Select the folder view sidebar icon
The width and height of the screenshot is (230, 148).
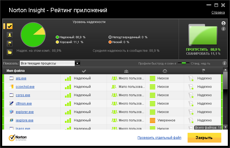pyautogui.click(x=10, y=52)
